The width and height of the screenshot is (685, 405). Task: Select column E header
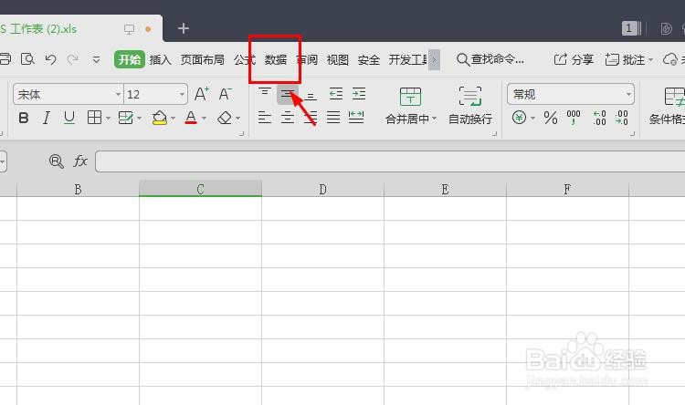point(445,189)
